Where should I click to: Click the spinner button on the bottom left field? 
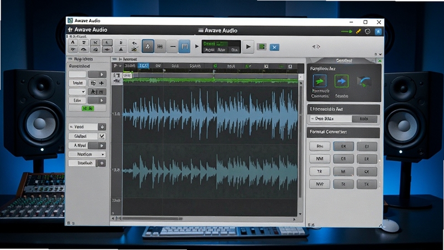102,163
